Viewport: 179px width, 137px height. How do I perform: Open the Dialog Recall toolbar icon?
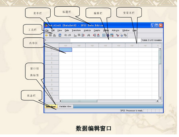point(60,35)
